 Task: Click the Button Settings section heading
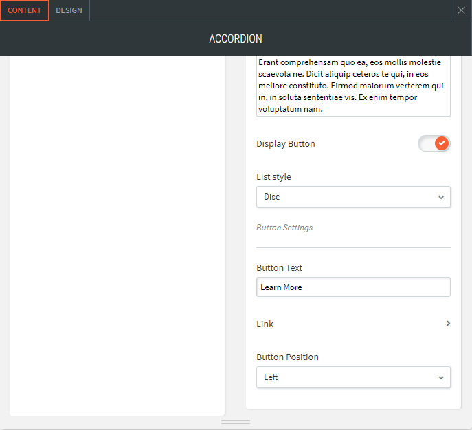click(284, 228)
